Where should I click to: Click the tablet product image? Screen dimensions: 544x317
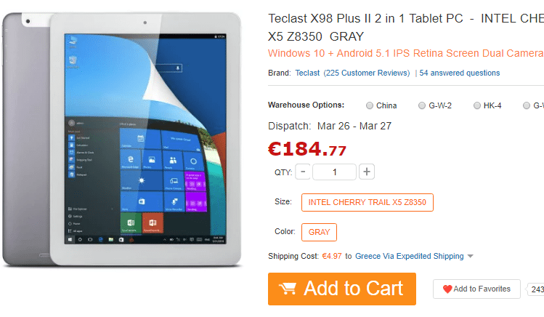pyautogui.click(x=122, y=140)
